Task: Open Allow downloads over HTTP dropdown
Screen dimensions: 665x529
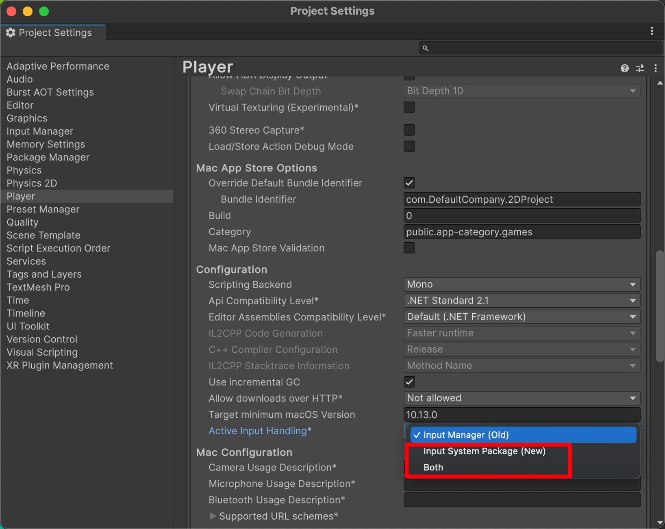Action: coord(522,398)
